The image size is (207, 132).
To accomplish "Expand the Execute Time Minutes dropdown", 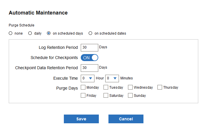I will click(112, 78).
